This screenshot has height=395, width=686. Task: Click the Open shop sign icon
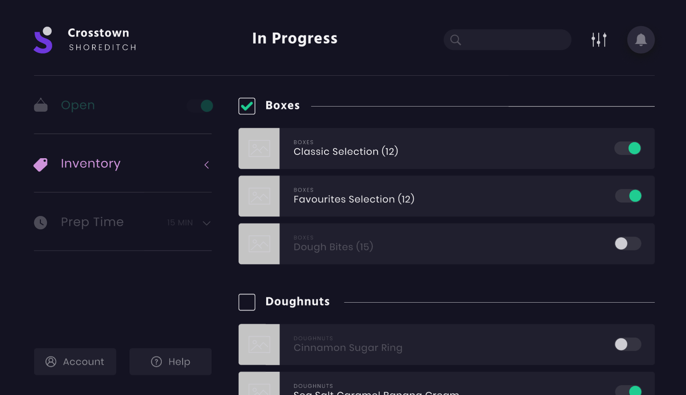41,105
